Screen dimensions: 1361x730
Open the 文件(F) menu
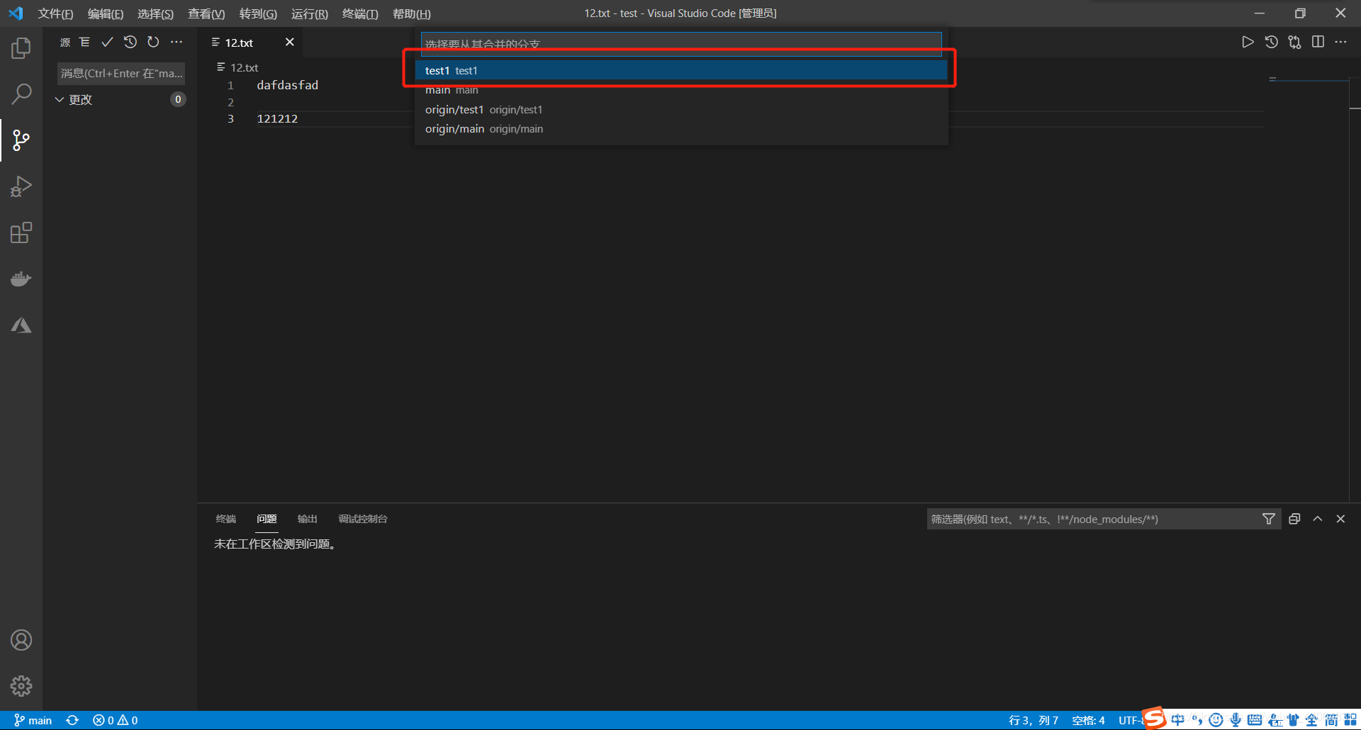click(x=55, y=13)
